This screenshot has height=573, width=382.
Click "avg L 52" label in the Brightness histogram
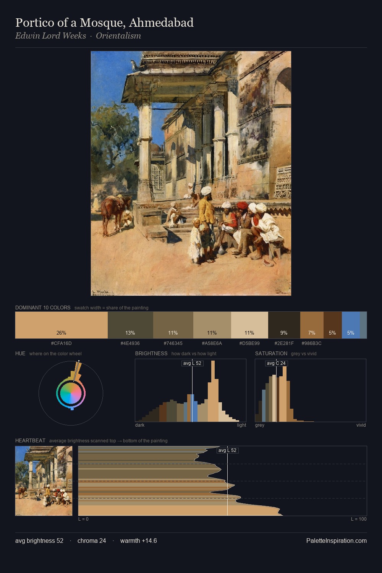[x=192, y=363]
